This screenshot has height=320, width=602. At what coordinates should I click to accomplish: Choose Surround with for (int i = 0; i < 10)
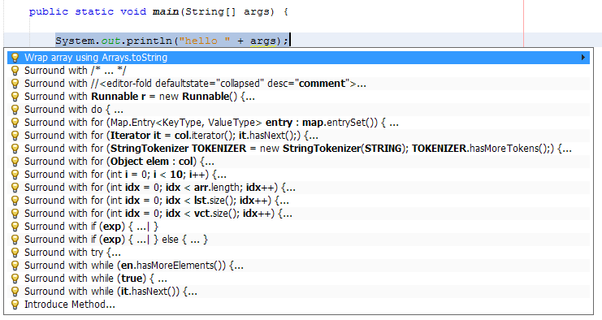[x=298, y=175]
